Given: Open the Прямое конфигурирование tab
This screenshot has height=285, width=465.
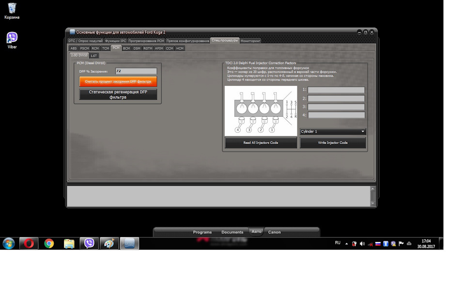Looking at the screenshot, I should coord(188,41).
